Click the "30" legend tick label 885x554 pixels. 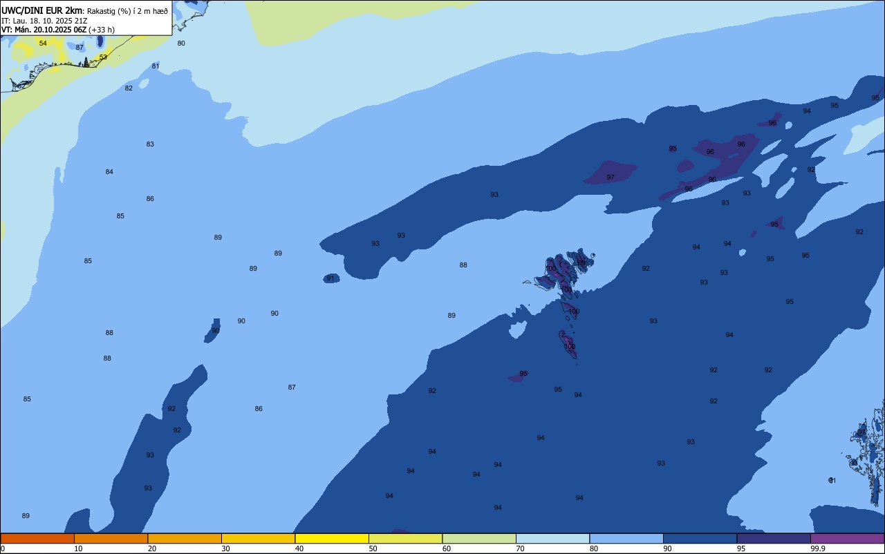225,548
